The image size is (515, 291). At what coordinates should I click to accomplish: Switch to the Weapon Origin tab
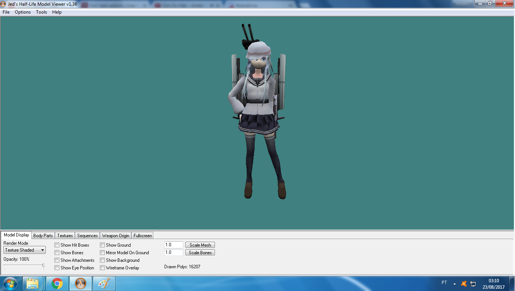116,236
